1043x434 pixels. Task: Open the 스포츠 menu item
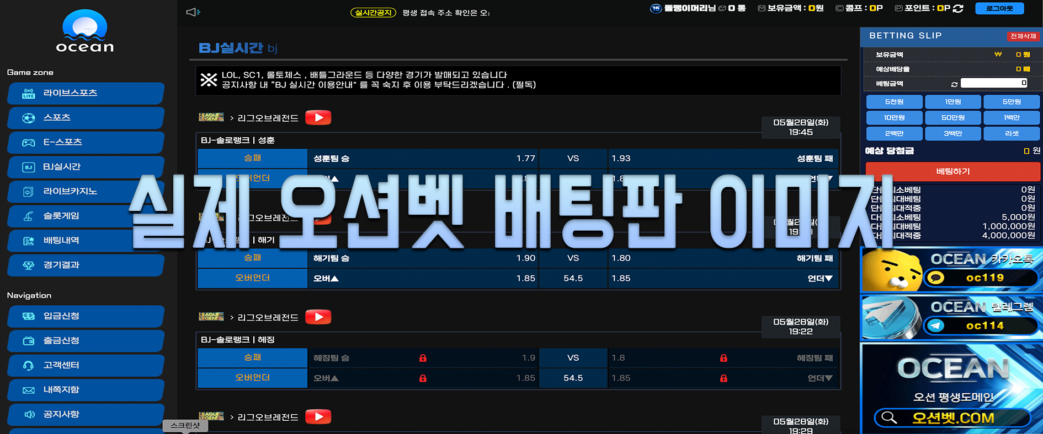[x=86, y=118]
